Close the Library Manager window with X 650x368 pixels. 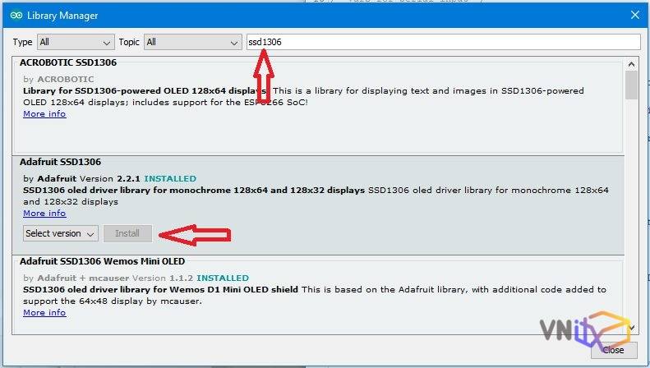(x=634, y=15)
